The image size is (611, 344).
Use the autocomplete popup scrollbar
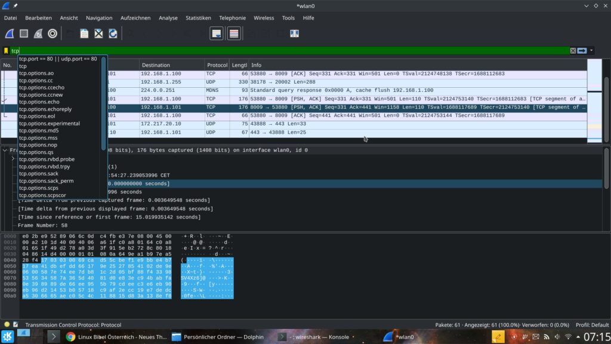[x=104, y=103]
